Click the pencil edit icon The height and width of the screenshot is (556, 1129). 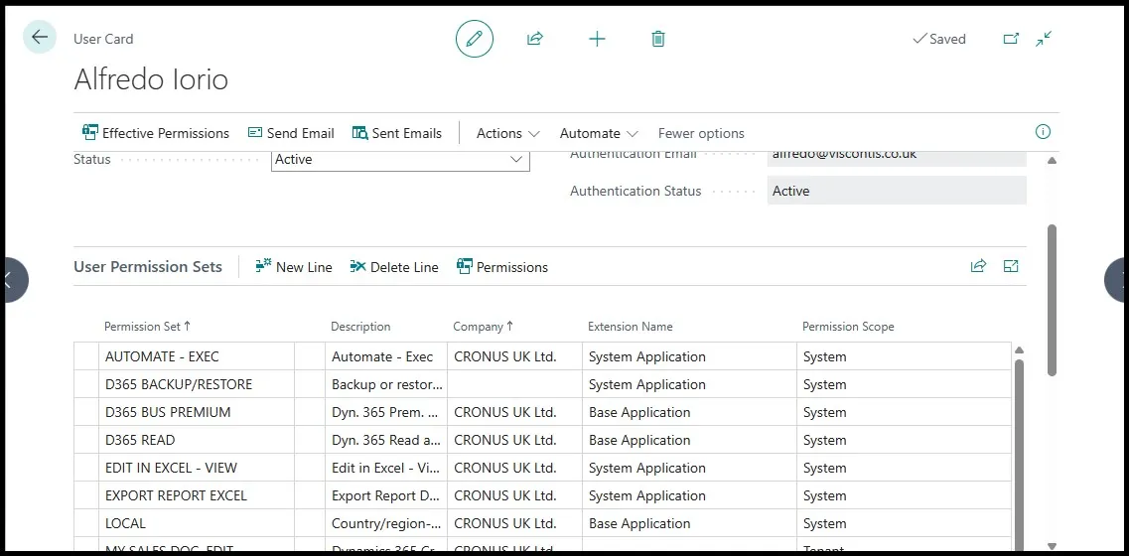(475, 39)
